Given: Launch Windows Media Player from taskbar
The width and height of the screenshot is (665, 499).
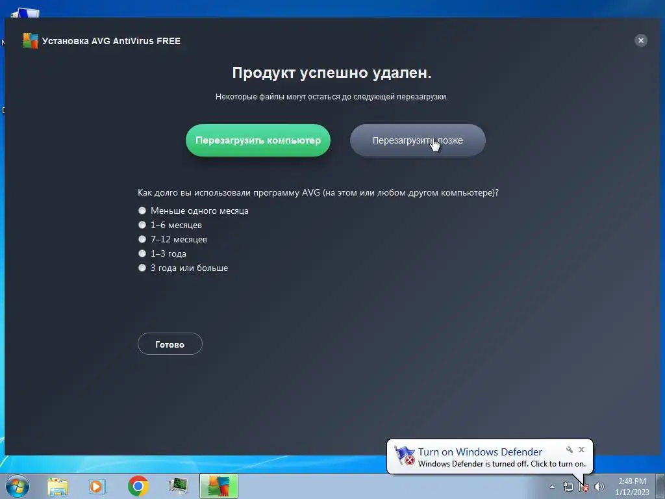Looking at the screenshot, I should point(97,486).
